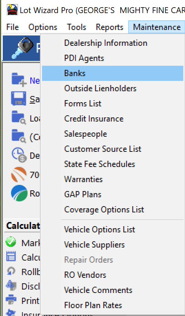Click the clock with dollar icon

click(x=19, y=155)
